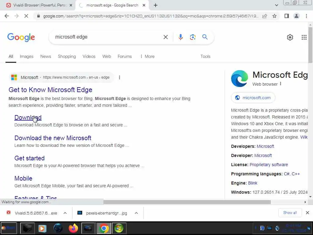This screenshot has height=235, width=313.
Task: Click the C# programming language link
Action: (x=287, y=174)
